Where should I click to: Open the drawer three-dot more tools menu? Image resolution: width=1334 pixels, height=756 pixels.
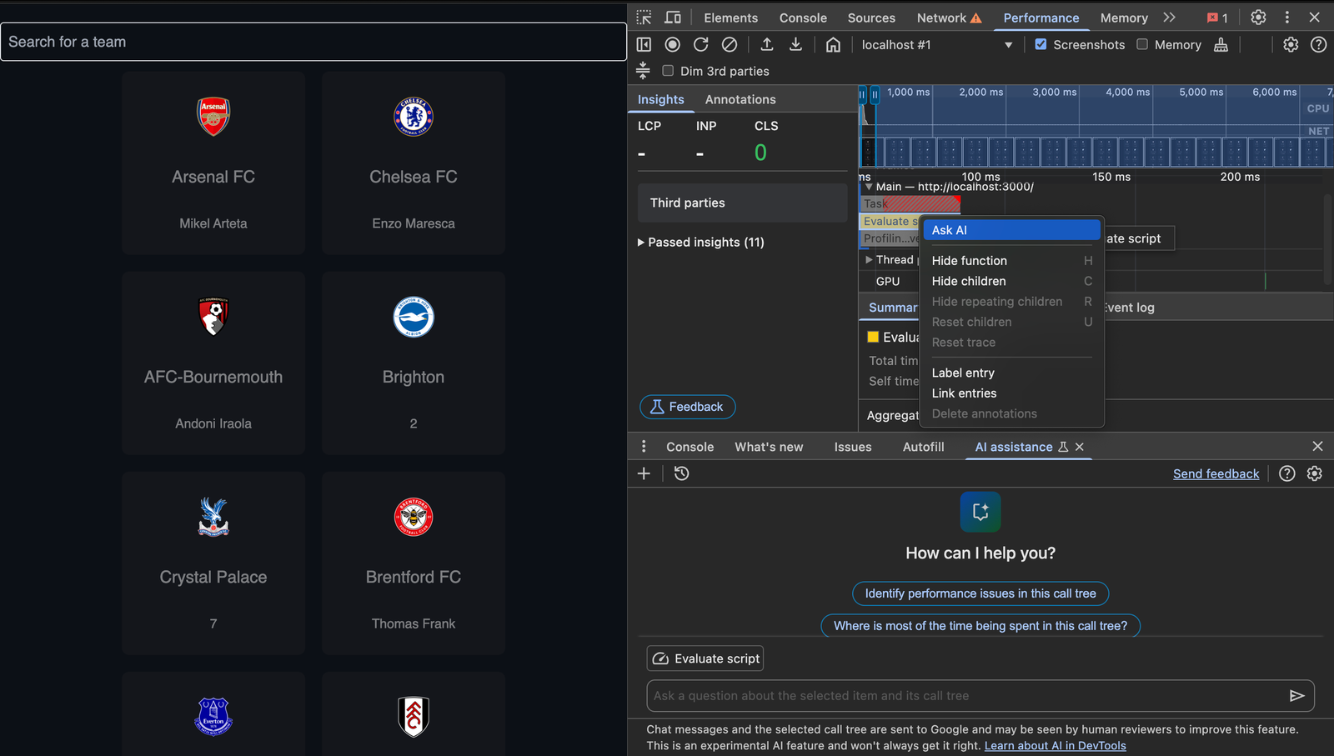pos(644,447)
